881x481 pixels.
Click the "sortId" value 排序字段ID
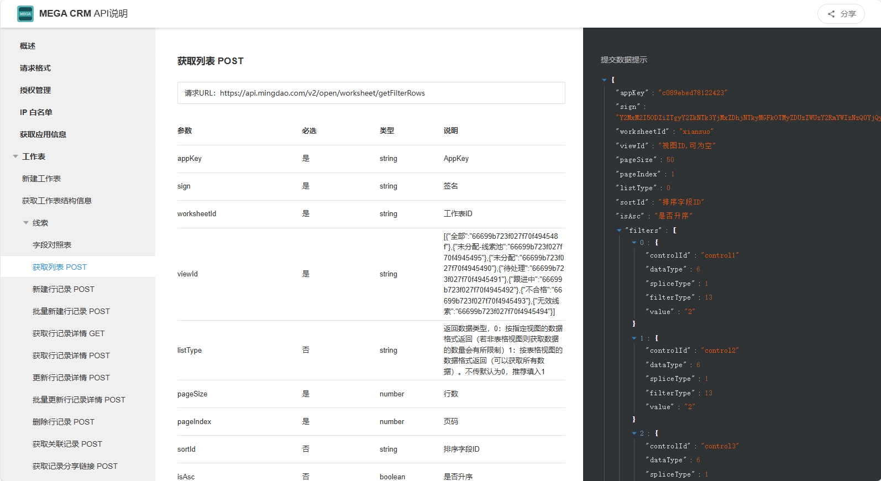coord(681,202)
